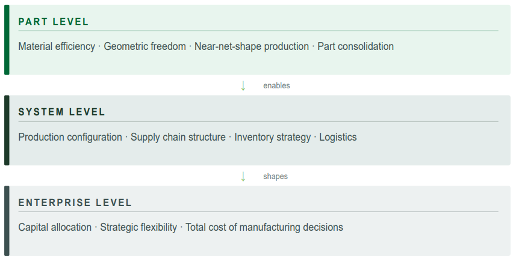Click the "Material efficiency" text
Screen dimensions: 513x259
click(57, 46)
